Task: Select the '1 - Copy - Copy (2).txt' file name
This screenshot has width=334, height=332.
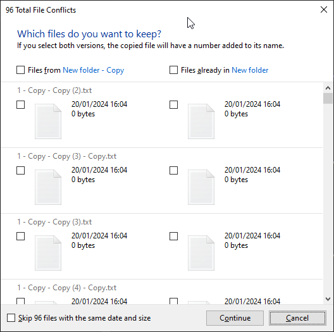Action: (54, 90)
